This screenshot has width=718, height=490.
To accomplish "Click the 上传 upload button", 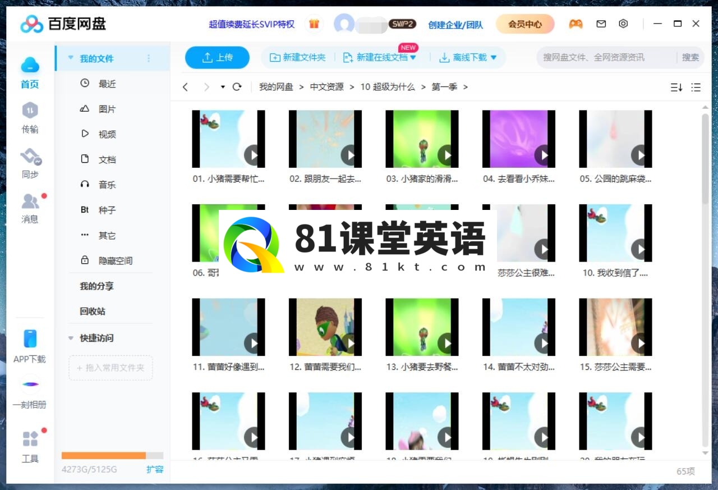I will pyautogui.click(x=217, y=57).
